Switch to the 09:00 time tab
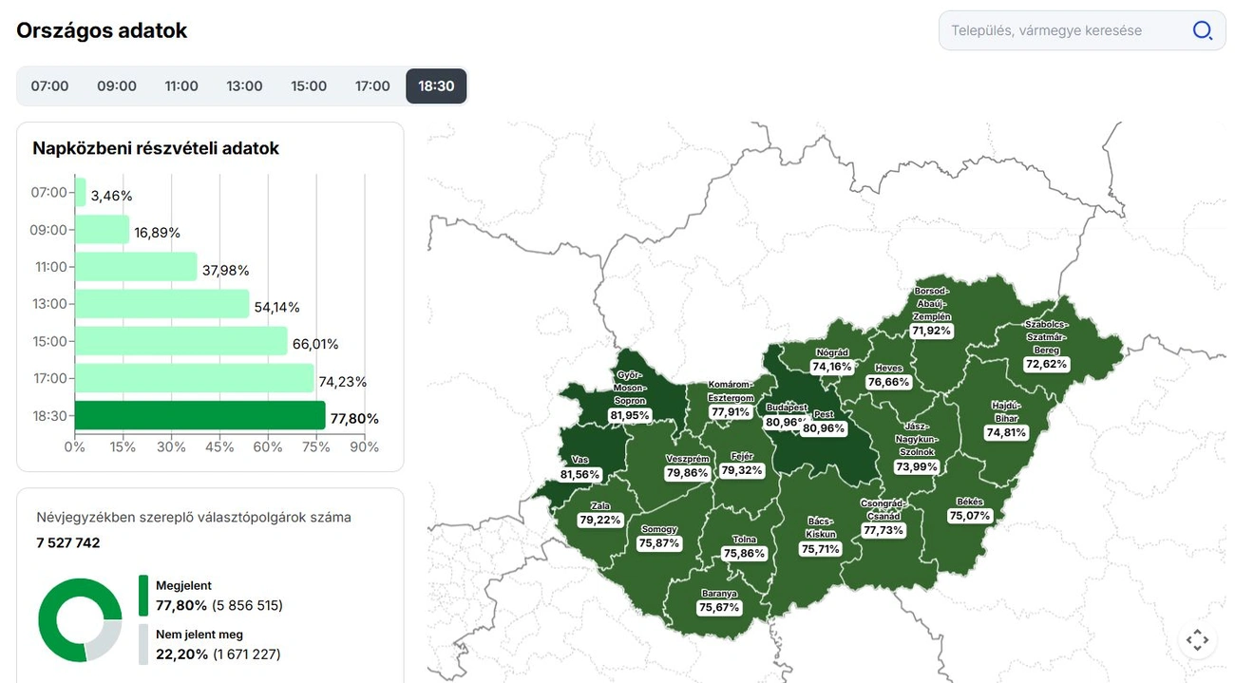This screenshot has height=683, width=1235. (117, 86)
